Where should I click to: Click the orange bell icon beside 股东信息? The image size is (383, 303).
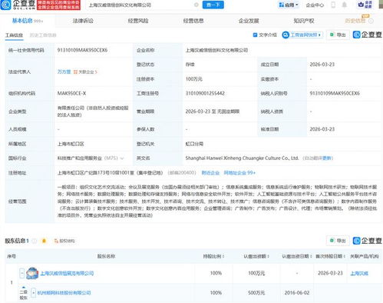[44, 241]
